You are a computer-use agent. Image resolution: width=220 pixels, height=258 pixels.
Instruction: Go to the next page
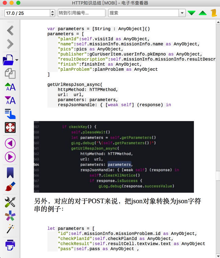click(x=10, y=157)
